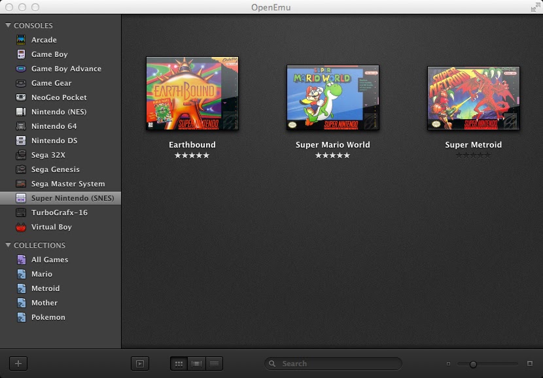Select Sega Master System label
The width and height of the screenshot is (543, 378).
[68, 184]
